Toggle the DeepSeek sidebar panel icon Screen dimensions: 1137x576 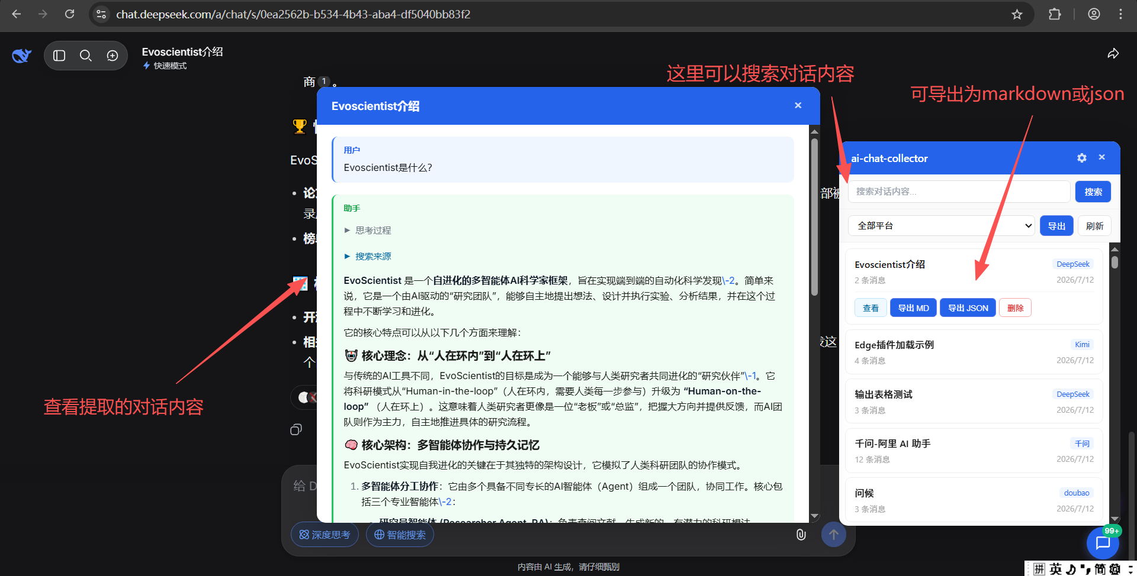point(59,56)
